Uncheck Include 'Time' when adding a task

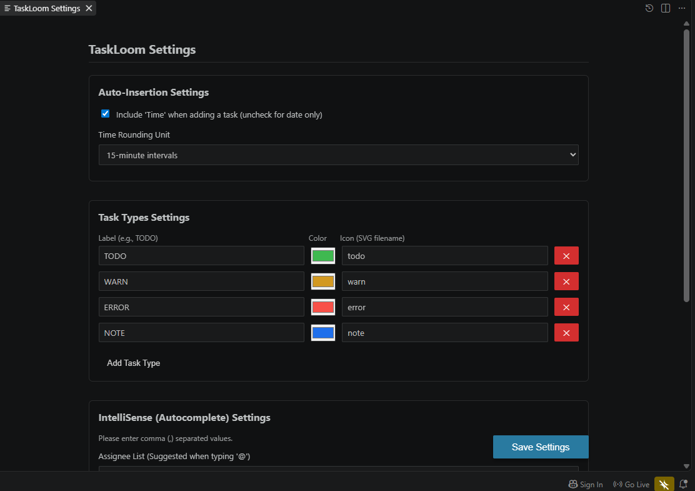pos(105,114)
